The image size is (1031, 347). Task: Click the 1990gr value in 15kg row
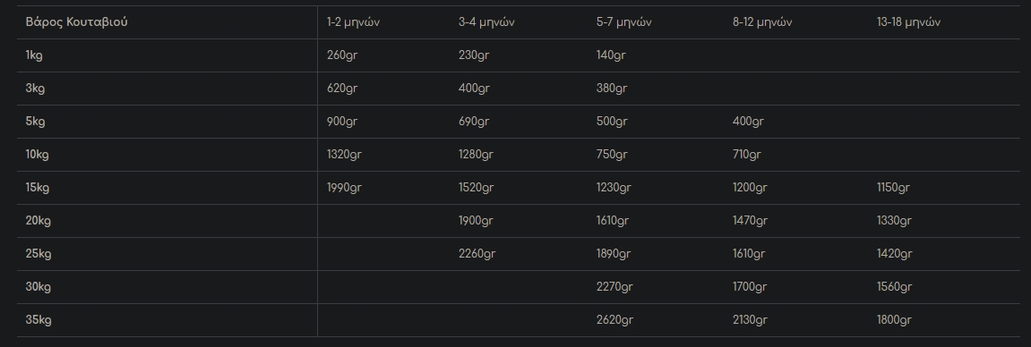(344, 188)
